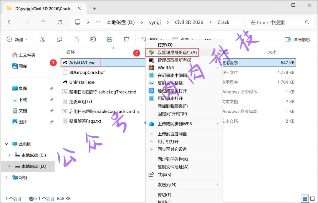Choose 管理员取得所有权

click(x=174, y=60)
